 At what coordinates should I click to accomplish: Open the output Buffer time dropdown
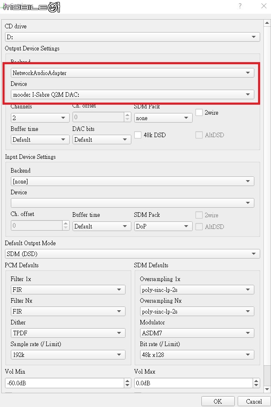[x=40, y=140]
